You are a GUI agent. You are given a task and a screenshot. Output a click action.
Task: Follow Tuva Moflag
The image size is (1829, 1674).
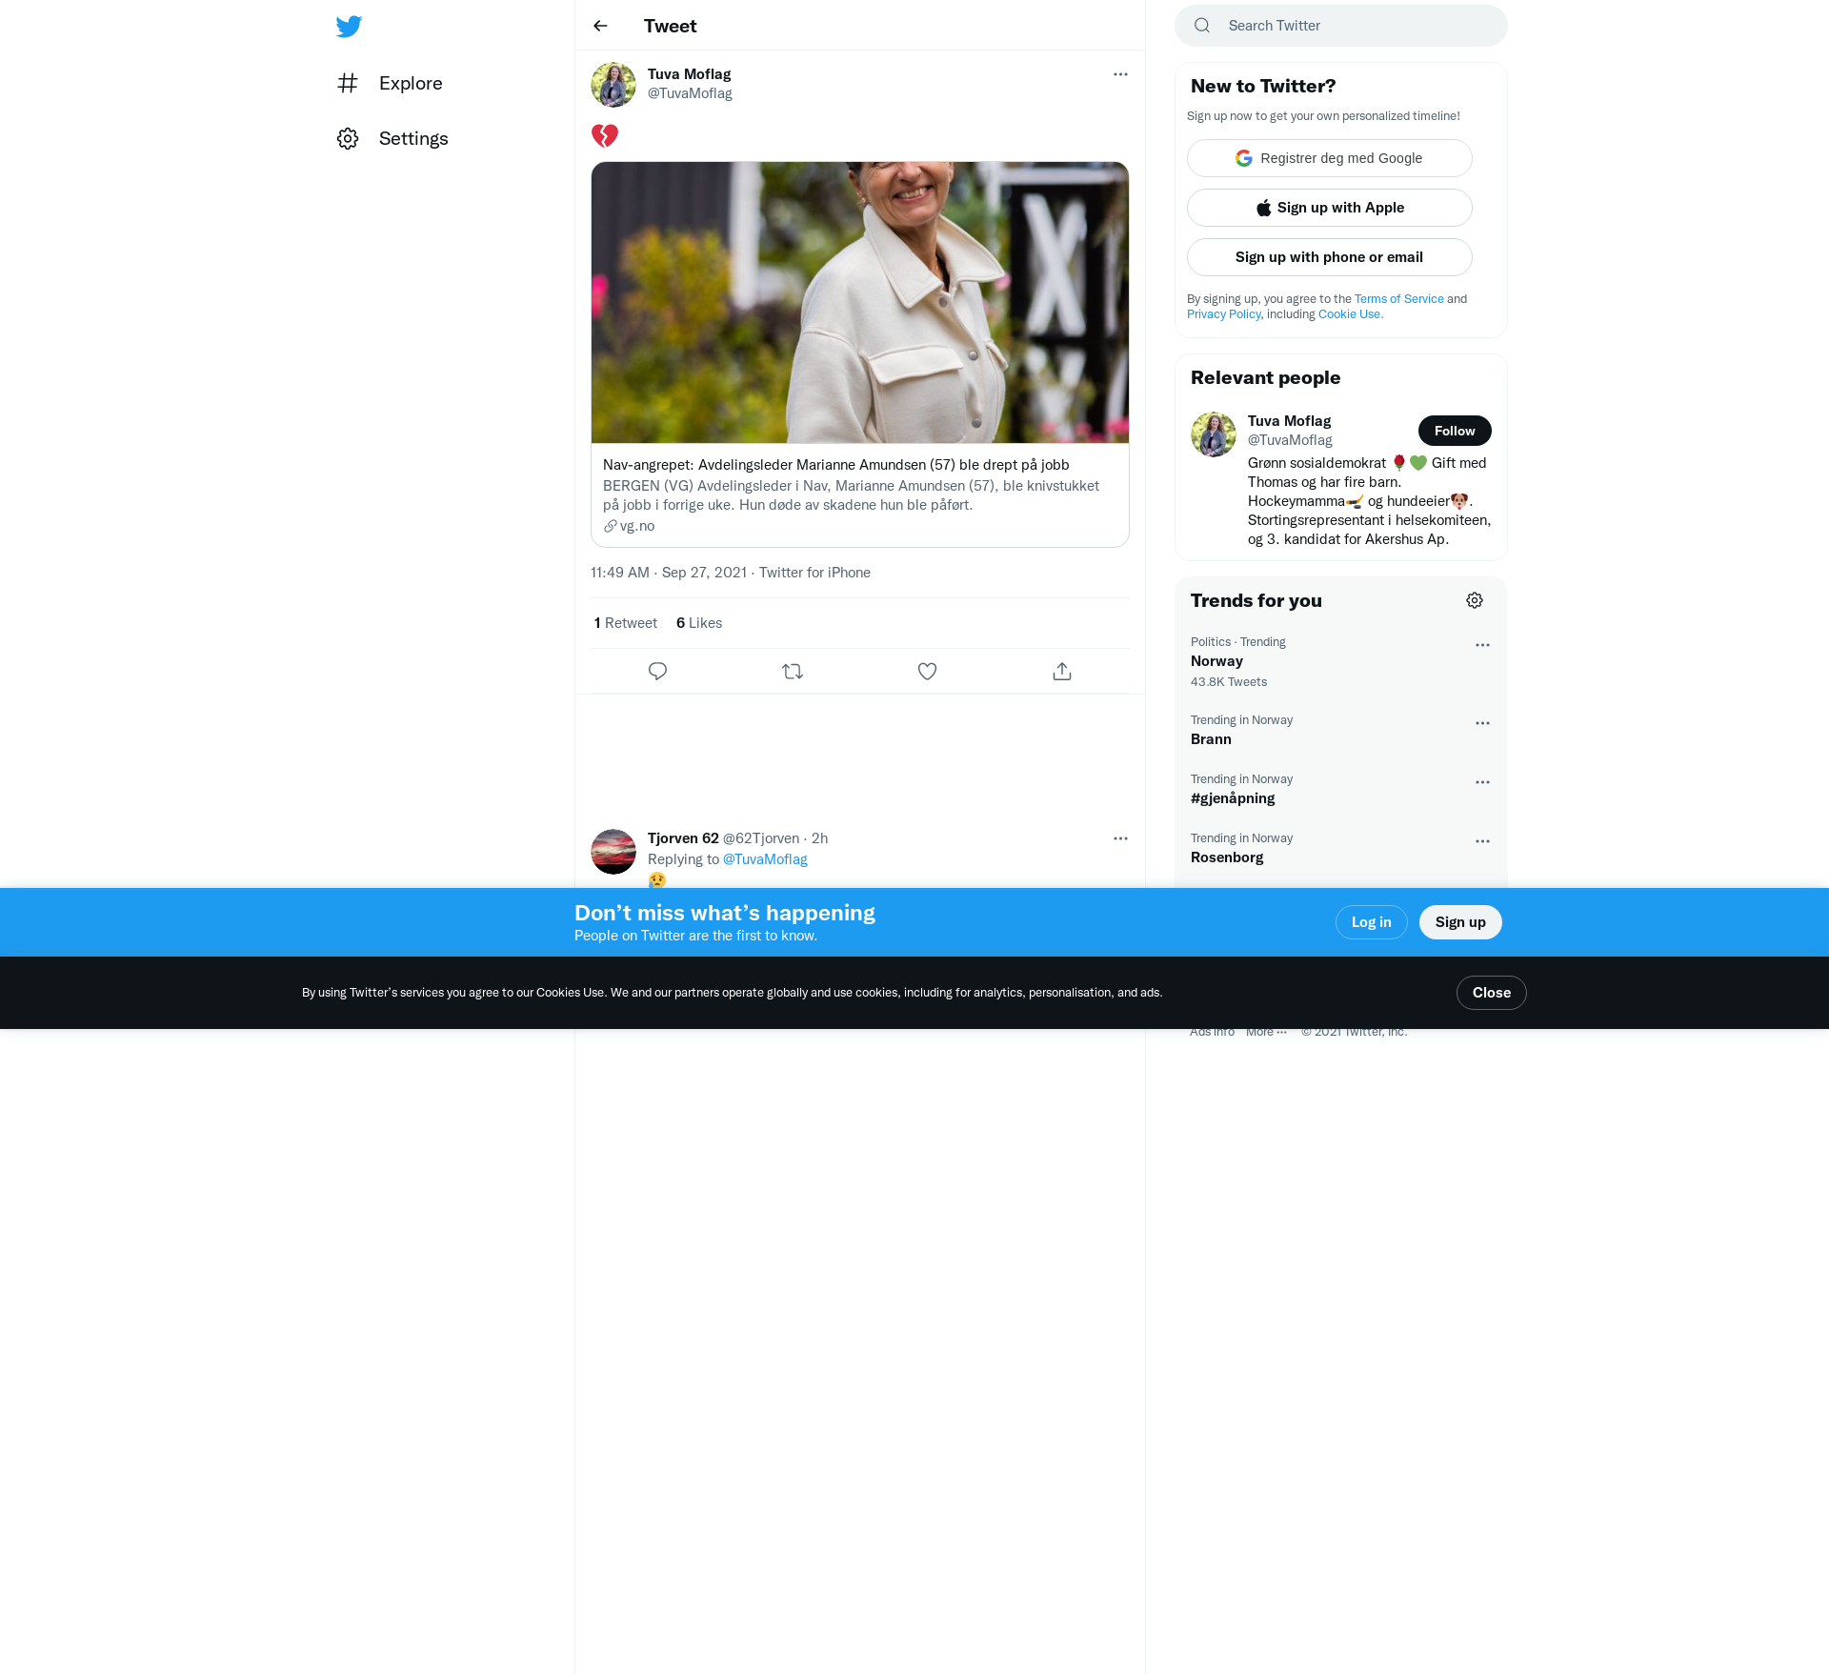[x=1455, y=431]
